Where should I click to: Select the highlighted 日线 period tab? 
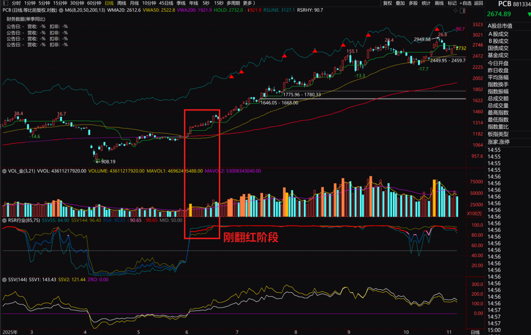pos(109,3)
